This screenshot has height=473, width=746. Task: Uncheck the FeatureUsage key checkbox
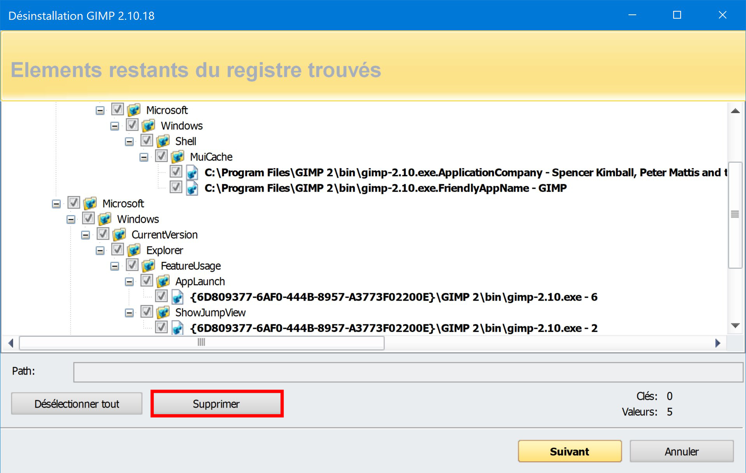[132, 265]
